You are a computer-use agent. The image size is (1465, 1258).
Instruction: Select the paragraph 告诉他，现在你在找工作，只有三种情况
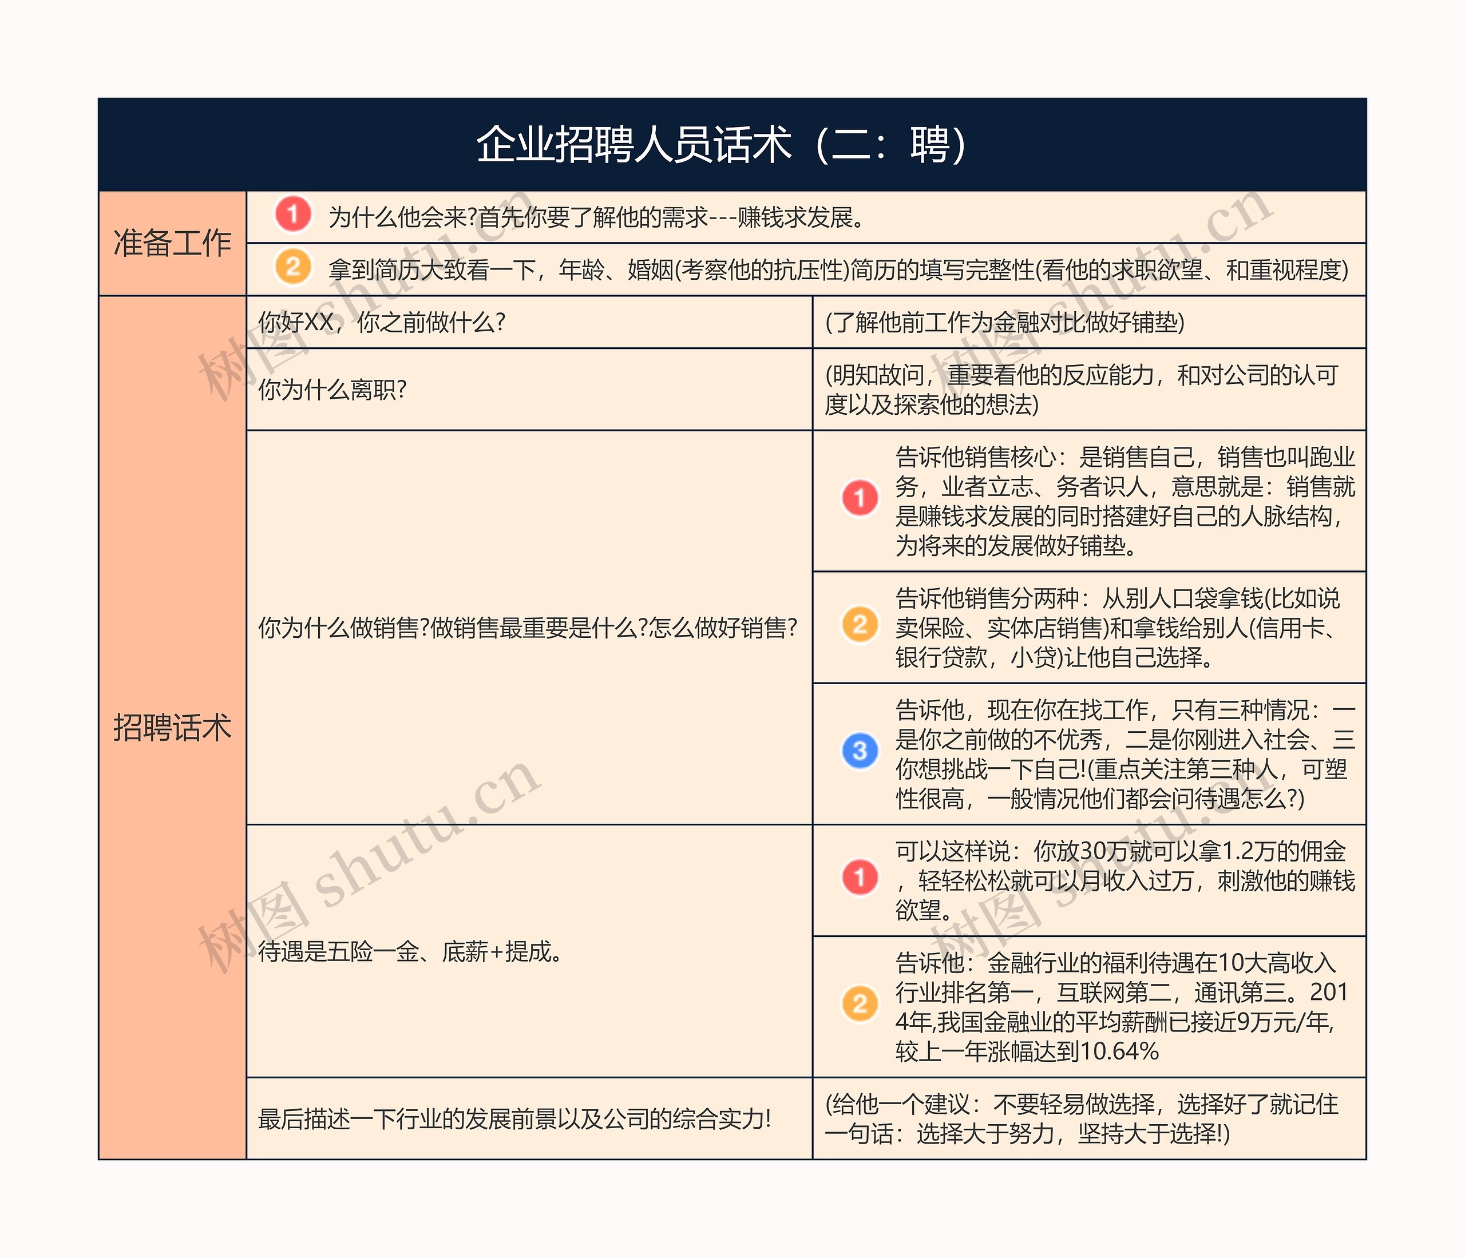pos(1125,754)
